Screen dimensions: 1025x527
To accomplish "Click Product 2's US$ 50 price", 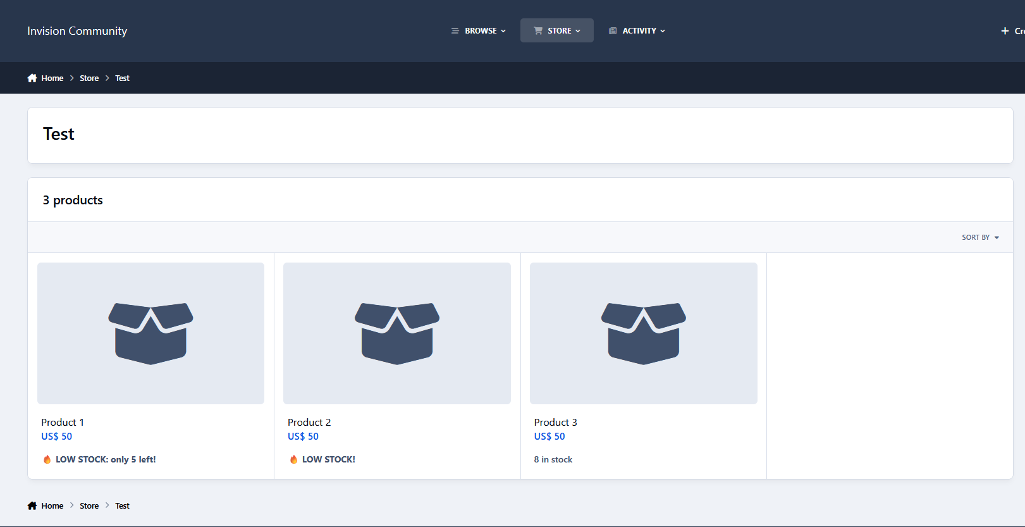I will point(303,437).
